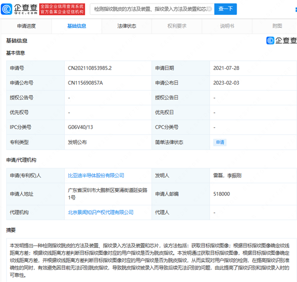297x282 pixels.
Task: Click inventor names 雷磊, 李振刚
Action: [x=227, y=176]
